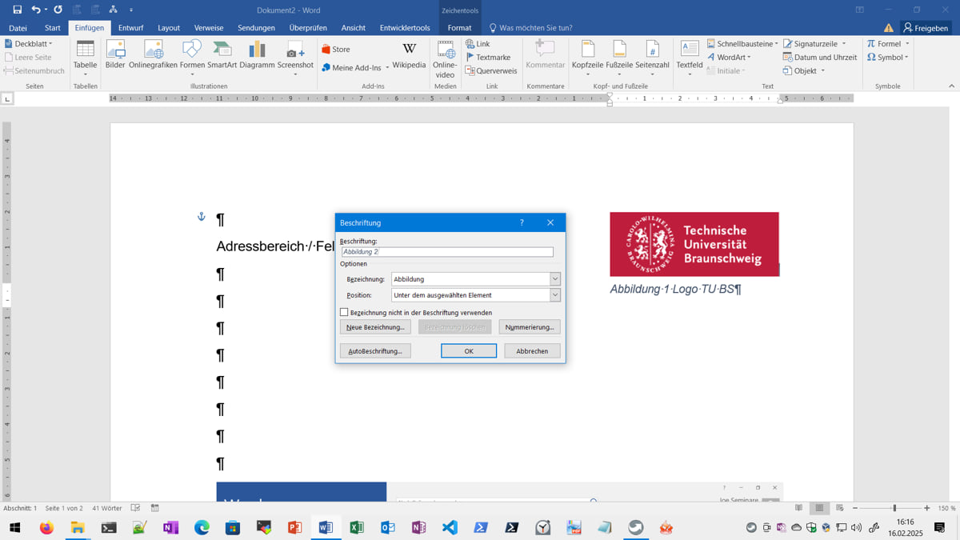Open PowerPoint from the taskbar
The image size is (960, 540).
tap(294, 527)
